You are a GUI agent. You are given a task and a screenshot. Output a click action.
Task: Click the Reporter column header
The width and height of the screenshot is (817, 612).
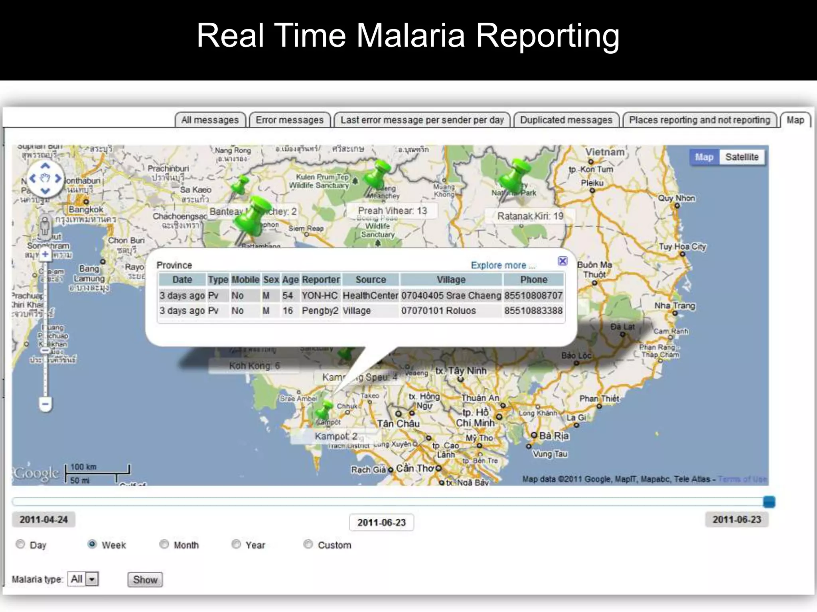321,280
